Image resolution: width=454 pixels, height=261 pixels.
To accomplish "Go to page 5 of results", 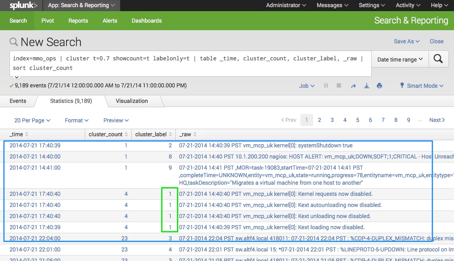I will 358,120.
